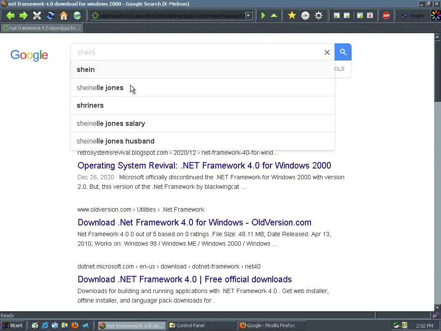Image resolution: width=441 pixels, height=331 pixels.
Task: Toggle Images loading button in toolbar
Action: tap(413, 16)
